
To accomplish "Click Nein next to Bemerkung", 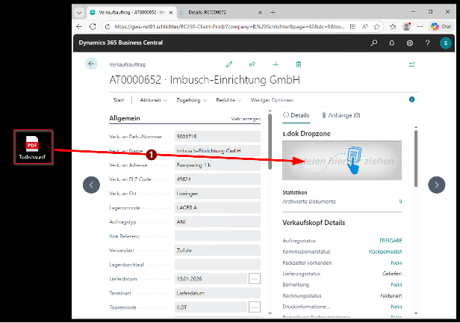I will [x=397, y=285].
